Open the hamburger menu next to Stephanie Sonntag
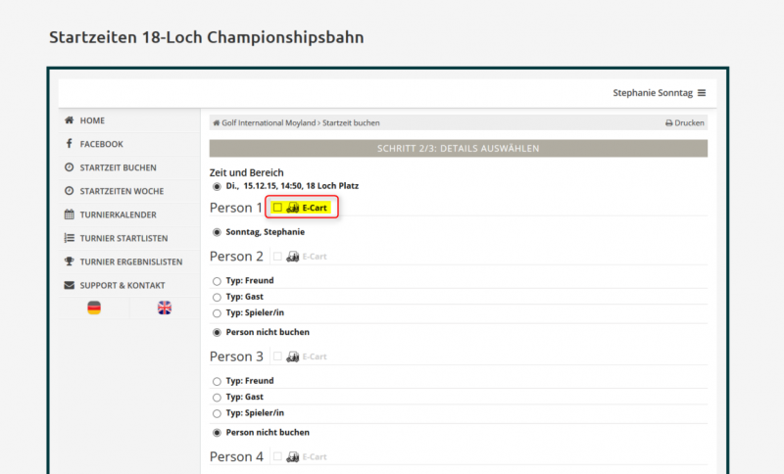Image resolution: width=784 pixels, height=474 pixels. click(702, 93)
